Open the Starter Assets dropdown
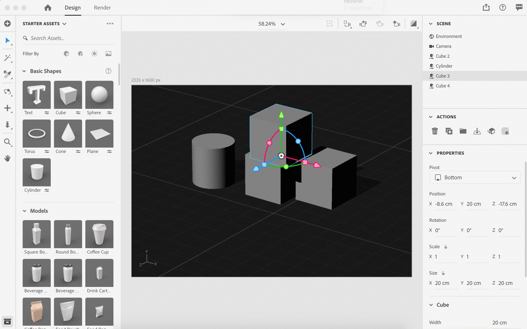527x329 pixels. point(45,23)
